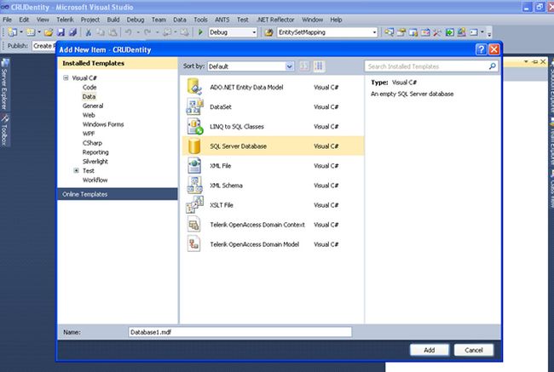
Task: Switch to small icons view
Action: (304, 66)
